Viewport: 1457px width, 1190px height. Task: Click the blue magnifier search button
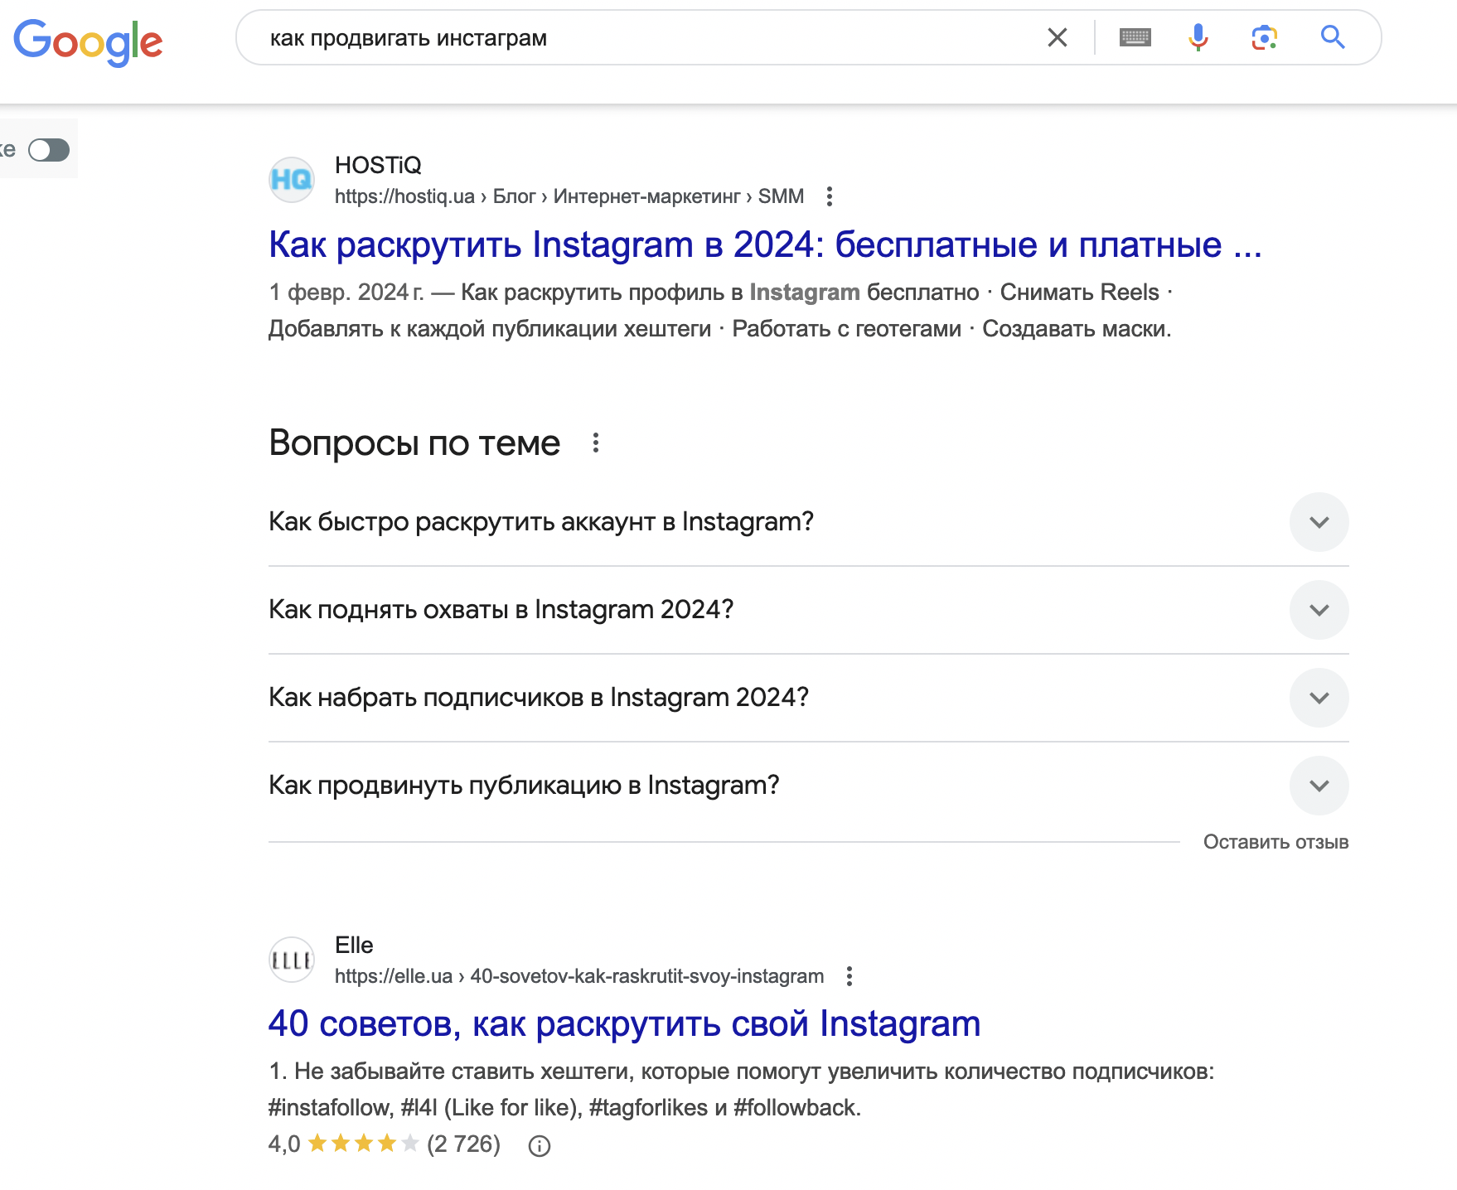point(1332,37)
